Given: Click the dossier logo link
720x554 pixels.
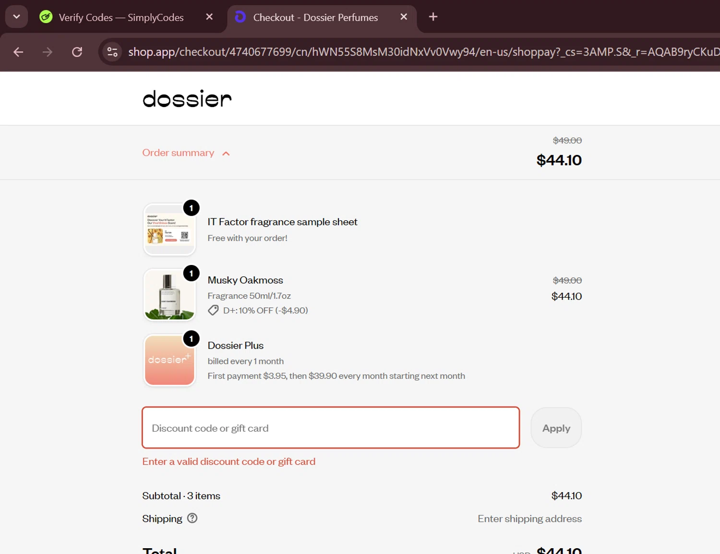Looking at the screenshot, I should coord(187,98).
